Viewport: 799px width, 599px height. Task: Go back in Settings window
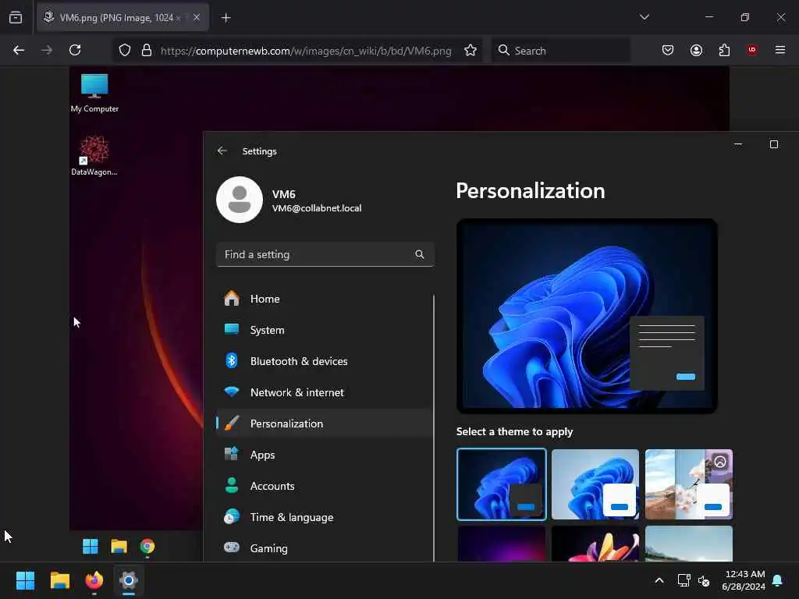(x=222, y=151)
